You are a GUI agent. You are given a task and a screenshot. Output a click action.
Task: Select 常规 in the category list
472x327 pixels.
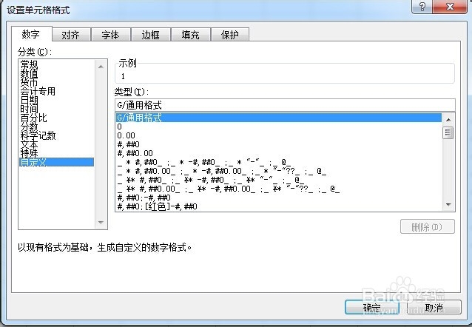[x=56, y=64]
